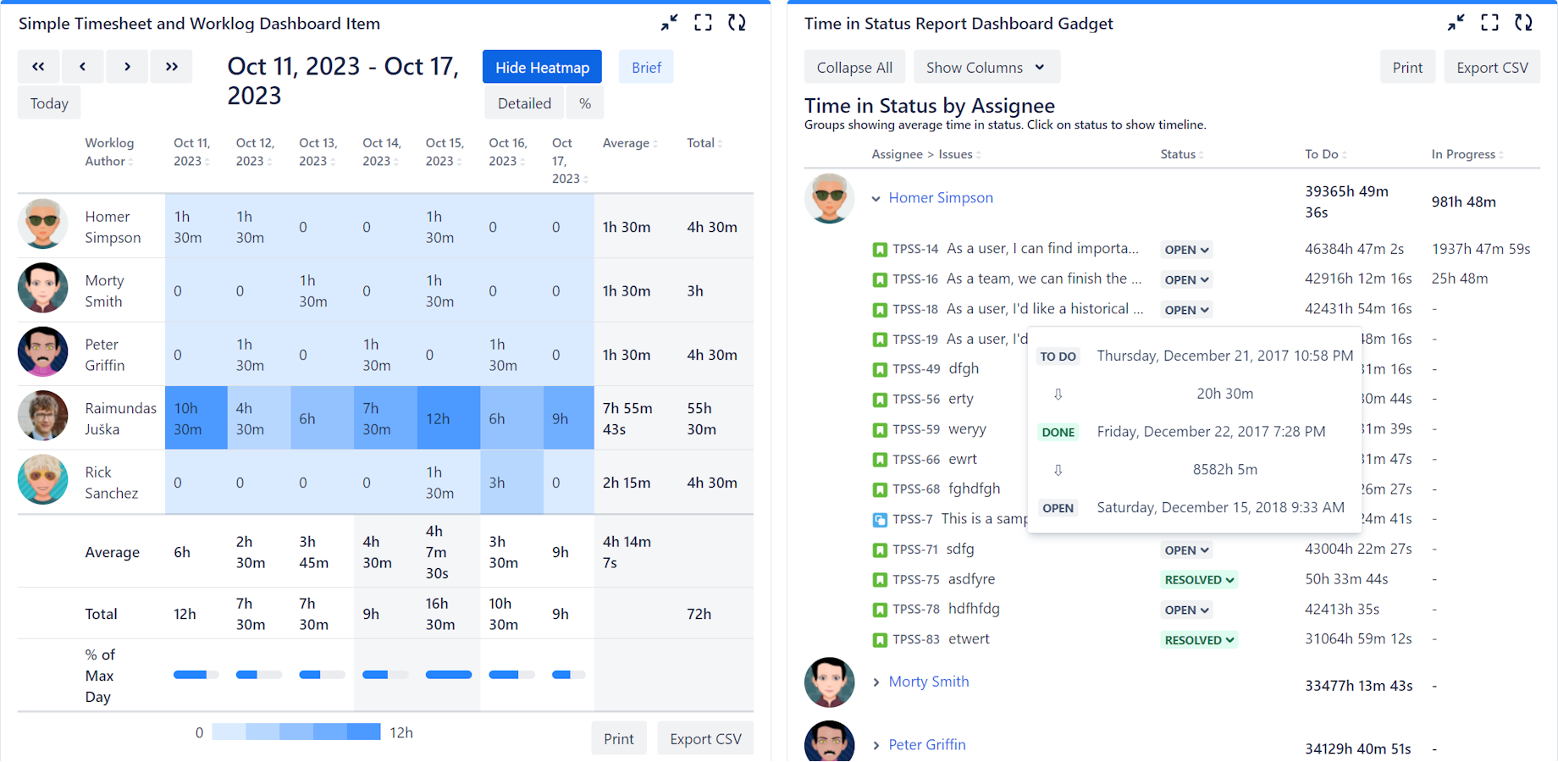Expand the timesheet gadget to fullscreen
The image size is (1558, 762).
click(x=703, y=23)
